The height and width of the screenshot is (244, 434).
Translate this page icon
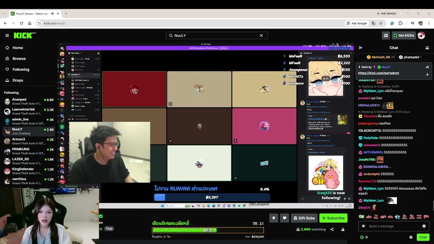374,23
